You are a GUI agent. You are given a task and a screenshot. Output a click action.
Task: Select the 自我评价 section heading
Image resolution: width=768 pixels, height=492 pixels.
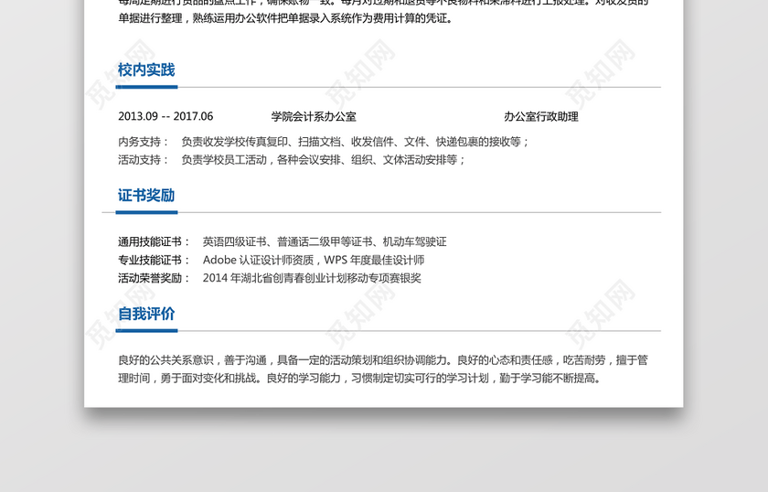(x=146, y=314)
